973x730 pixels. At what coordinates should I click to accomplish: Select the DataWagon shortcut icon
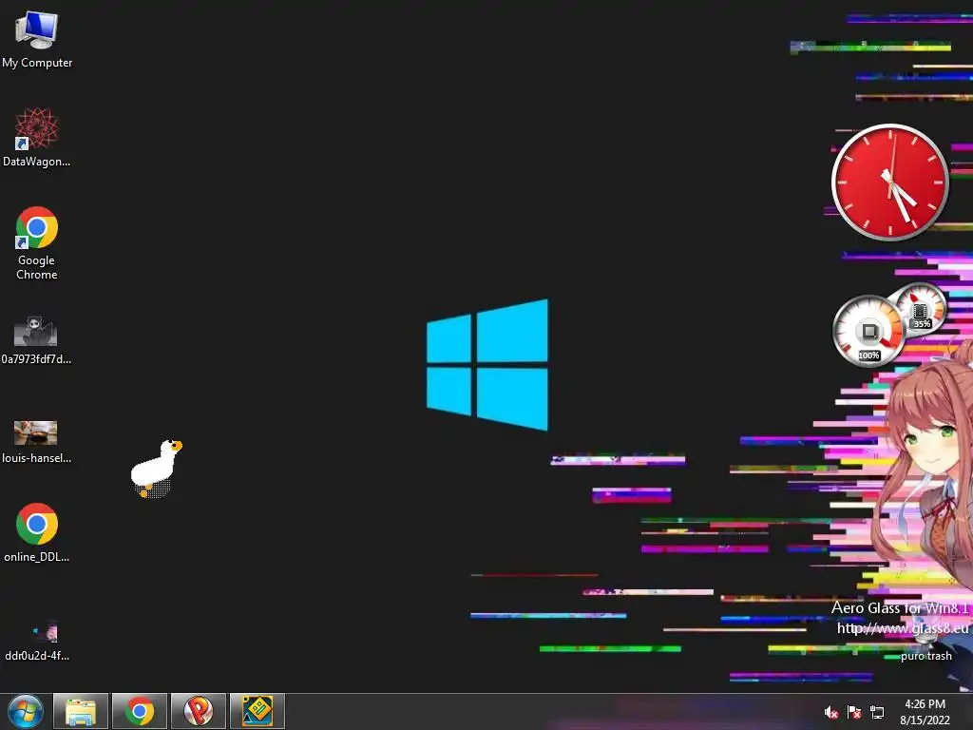(x=37, y=137)
